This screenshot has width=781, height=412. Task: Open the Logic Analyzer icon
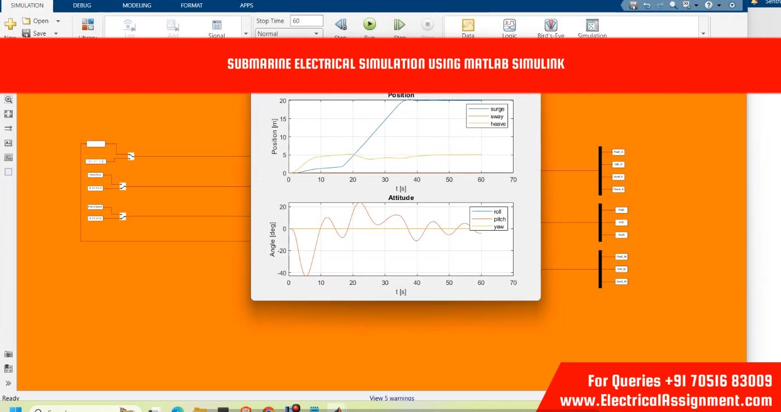[509, 25]
